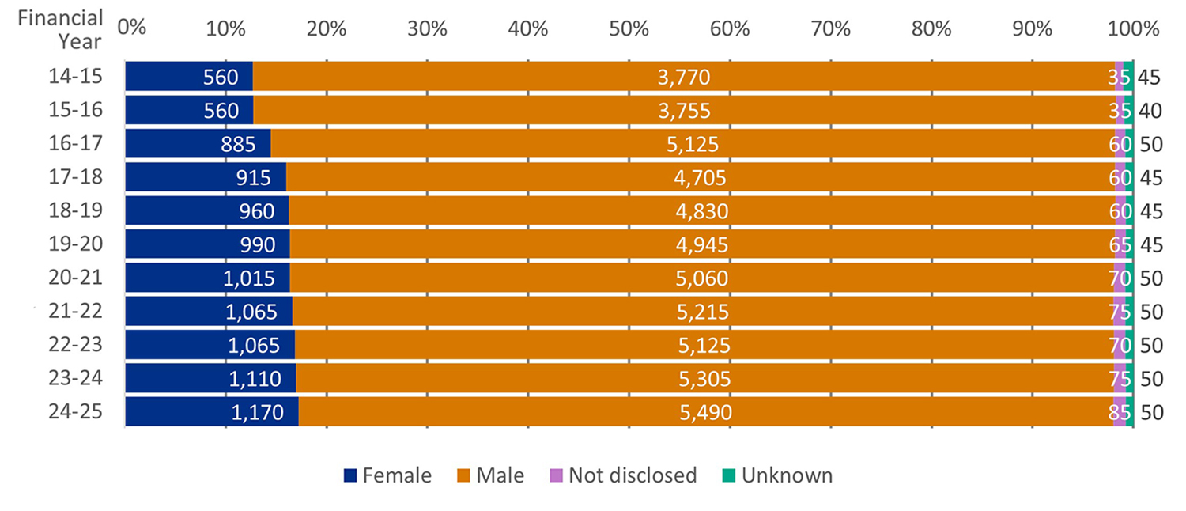Image resolution: width=1186 pixels, height=511 pixels.
Task: Select the 23-24 Female segment labeled 1,110
Action: tap(210, 379)
